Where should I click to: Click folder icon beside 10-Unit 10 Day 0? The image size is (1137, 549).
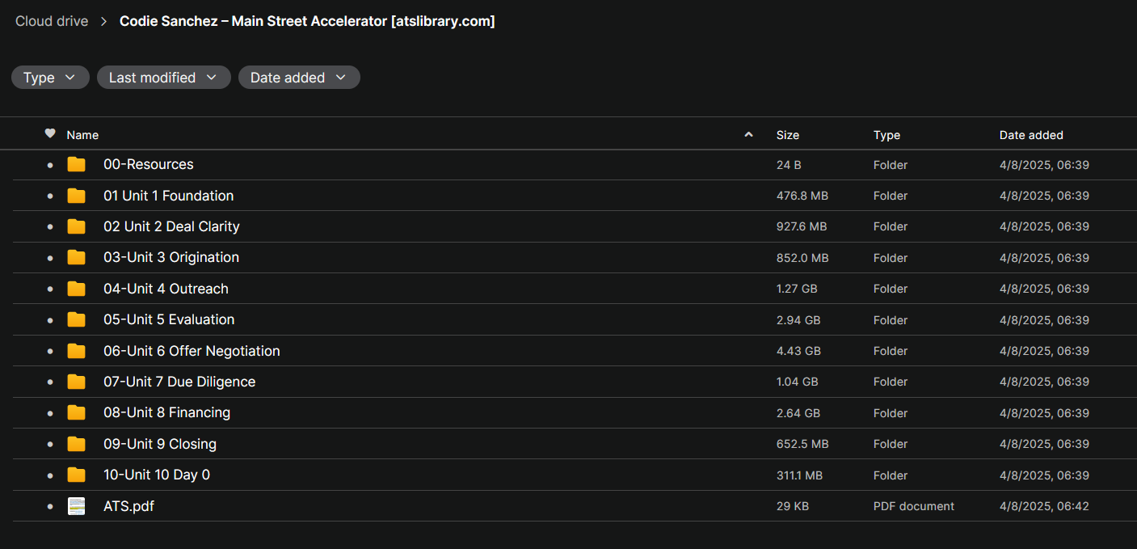point(76,475)
